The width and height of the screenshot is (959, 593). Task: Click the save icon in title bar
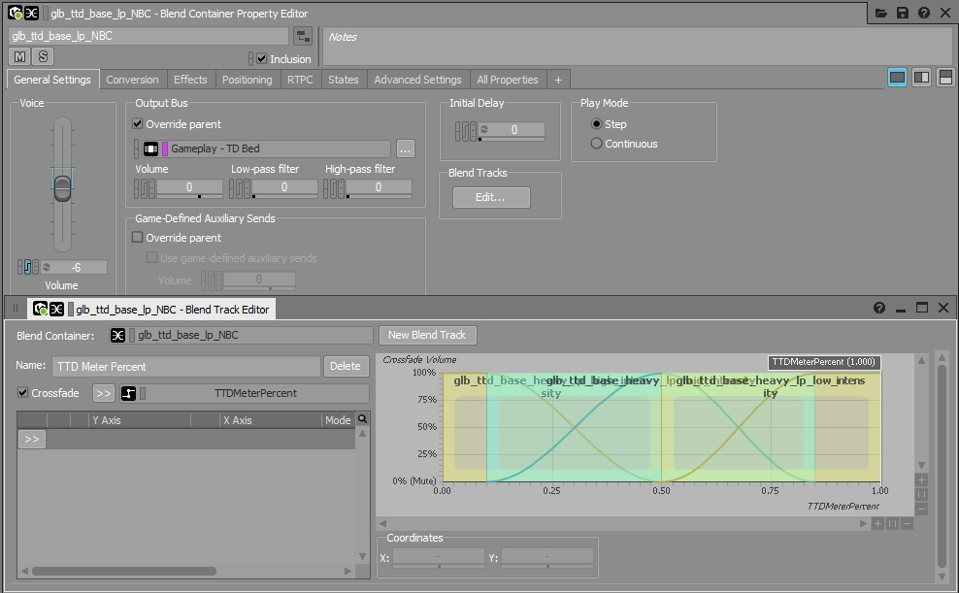click(902, 13)
